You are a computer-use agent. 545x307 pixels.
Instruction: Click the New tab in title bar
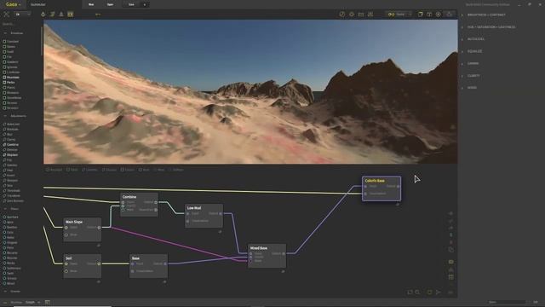91,4
